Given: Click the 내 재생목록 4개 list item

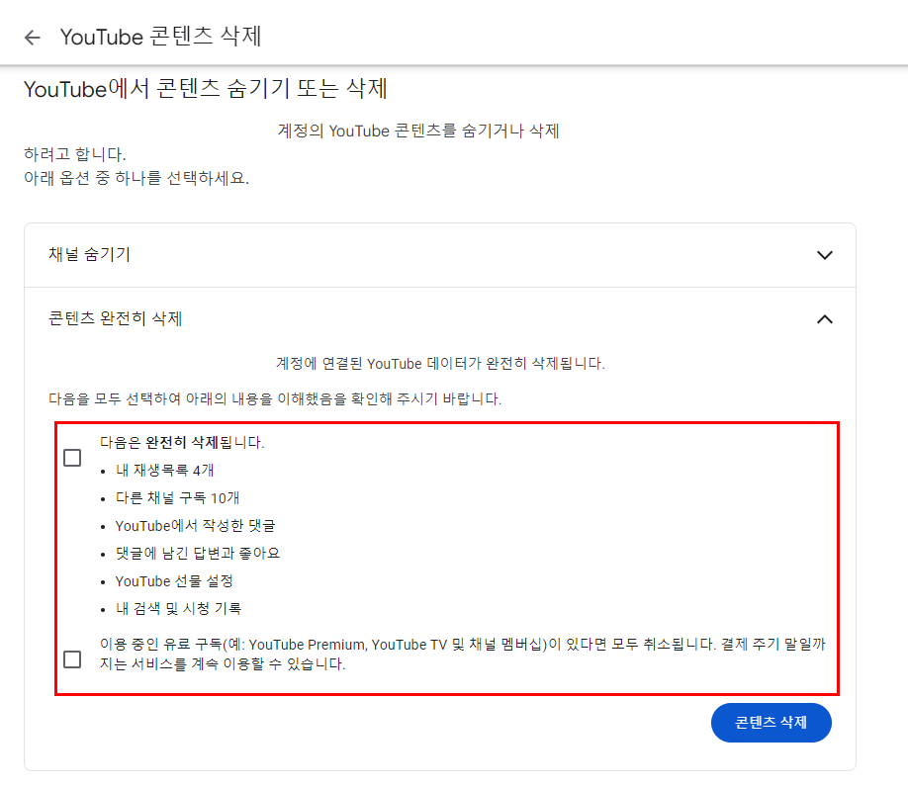Looking at the screenshot, I should pyautogui.click(x=164, y=471).
